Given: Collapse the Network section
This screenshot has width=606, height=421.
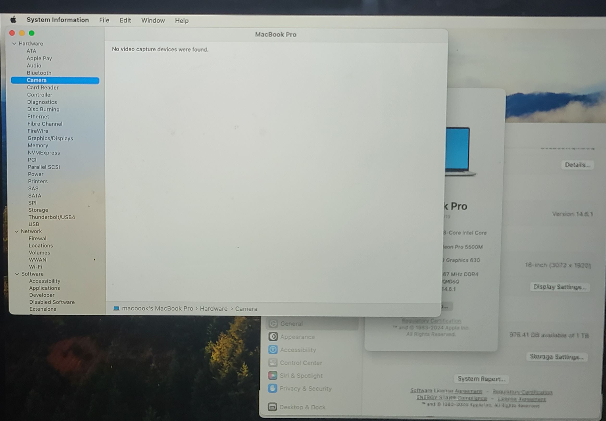Looking at the screenshot, I should point(17,231).
